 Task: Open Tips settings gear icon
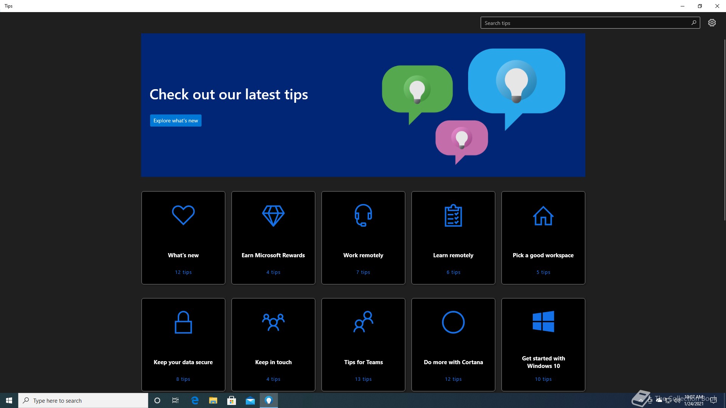[x=712, y=23]
